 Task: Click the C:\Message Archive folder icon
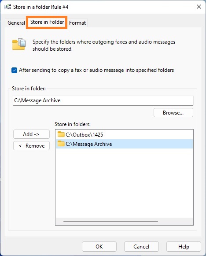[x=61, y=144]
